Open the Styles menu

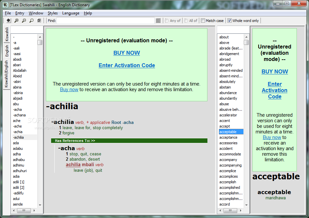pyautogui.click(x=53, y=13)
